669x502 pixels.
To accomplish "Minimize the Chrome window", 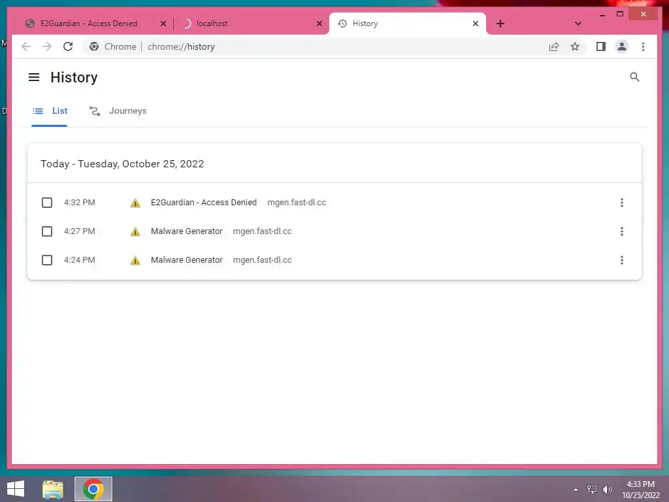I will pos(602,15).
